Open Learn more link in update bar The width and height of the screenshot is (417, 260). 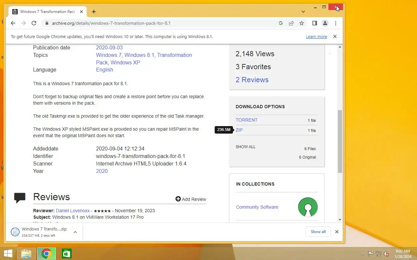[x=316, y=37]
